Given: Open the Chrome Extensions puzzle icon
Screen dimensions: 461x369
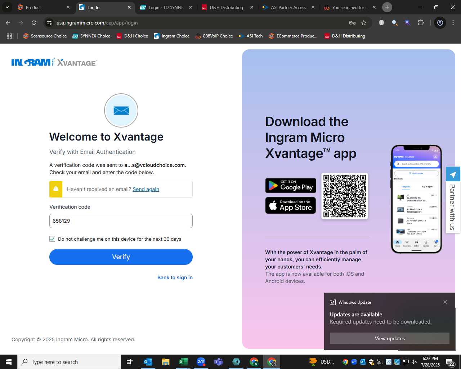Looking at the screenshot, I should coord(421,23).
